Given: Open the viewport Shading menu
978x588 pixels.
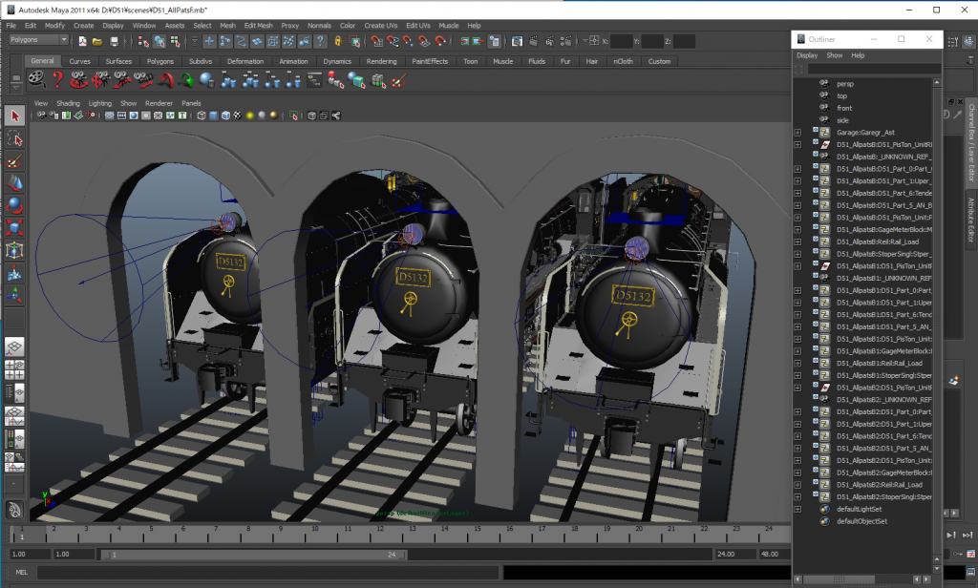Looking at the screenshot, I should 68,103.
